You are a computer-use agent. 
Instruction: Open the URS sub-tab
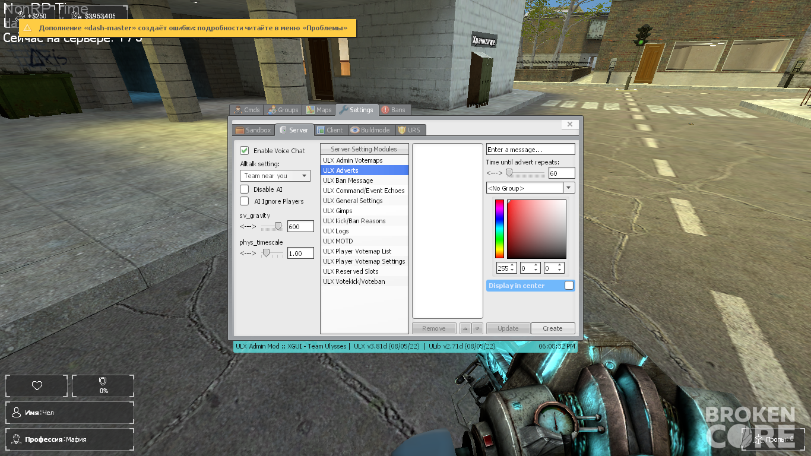pos(410,130)
